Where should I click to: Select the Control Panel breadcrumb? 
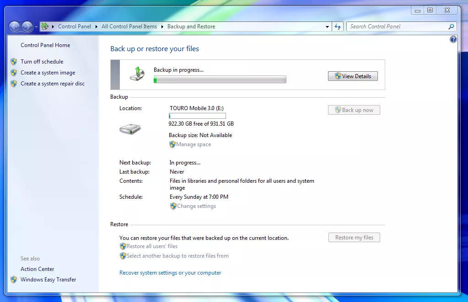tap(74, 26)
